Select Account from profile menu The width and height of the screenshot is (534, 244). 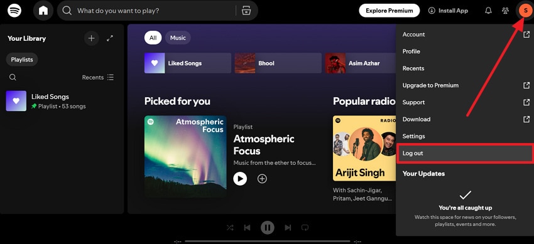point(413,34)
